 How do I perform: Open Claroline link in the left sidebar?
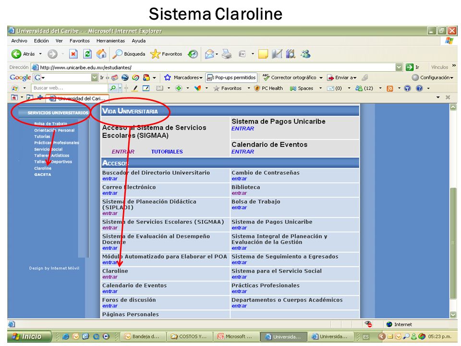[x=43, y=168]
